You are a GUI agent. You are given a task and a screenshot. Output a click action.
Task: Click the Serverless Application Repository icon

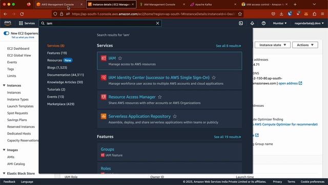click(x=104, y=117)
